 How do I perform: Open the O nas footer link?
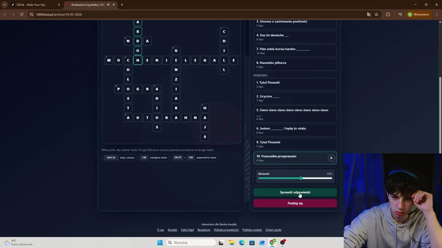tap(161, 230)
